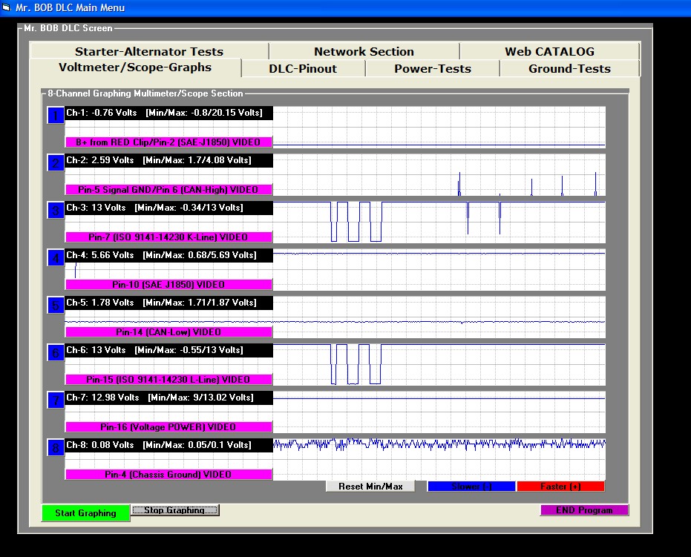Click the Mr. BOB title bar app icon

6,7
